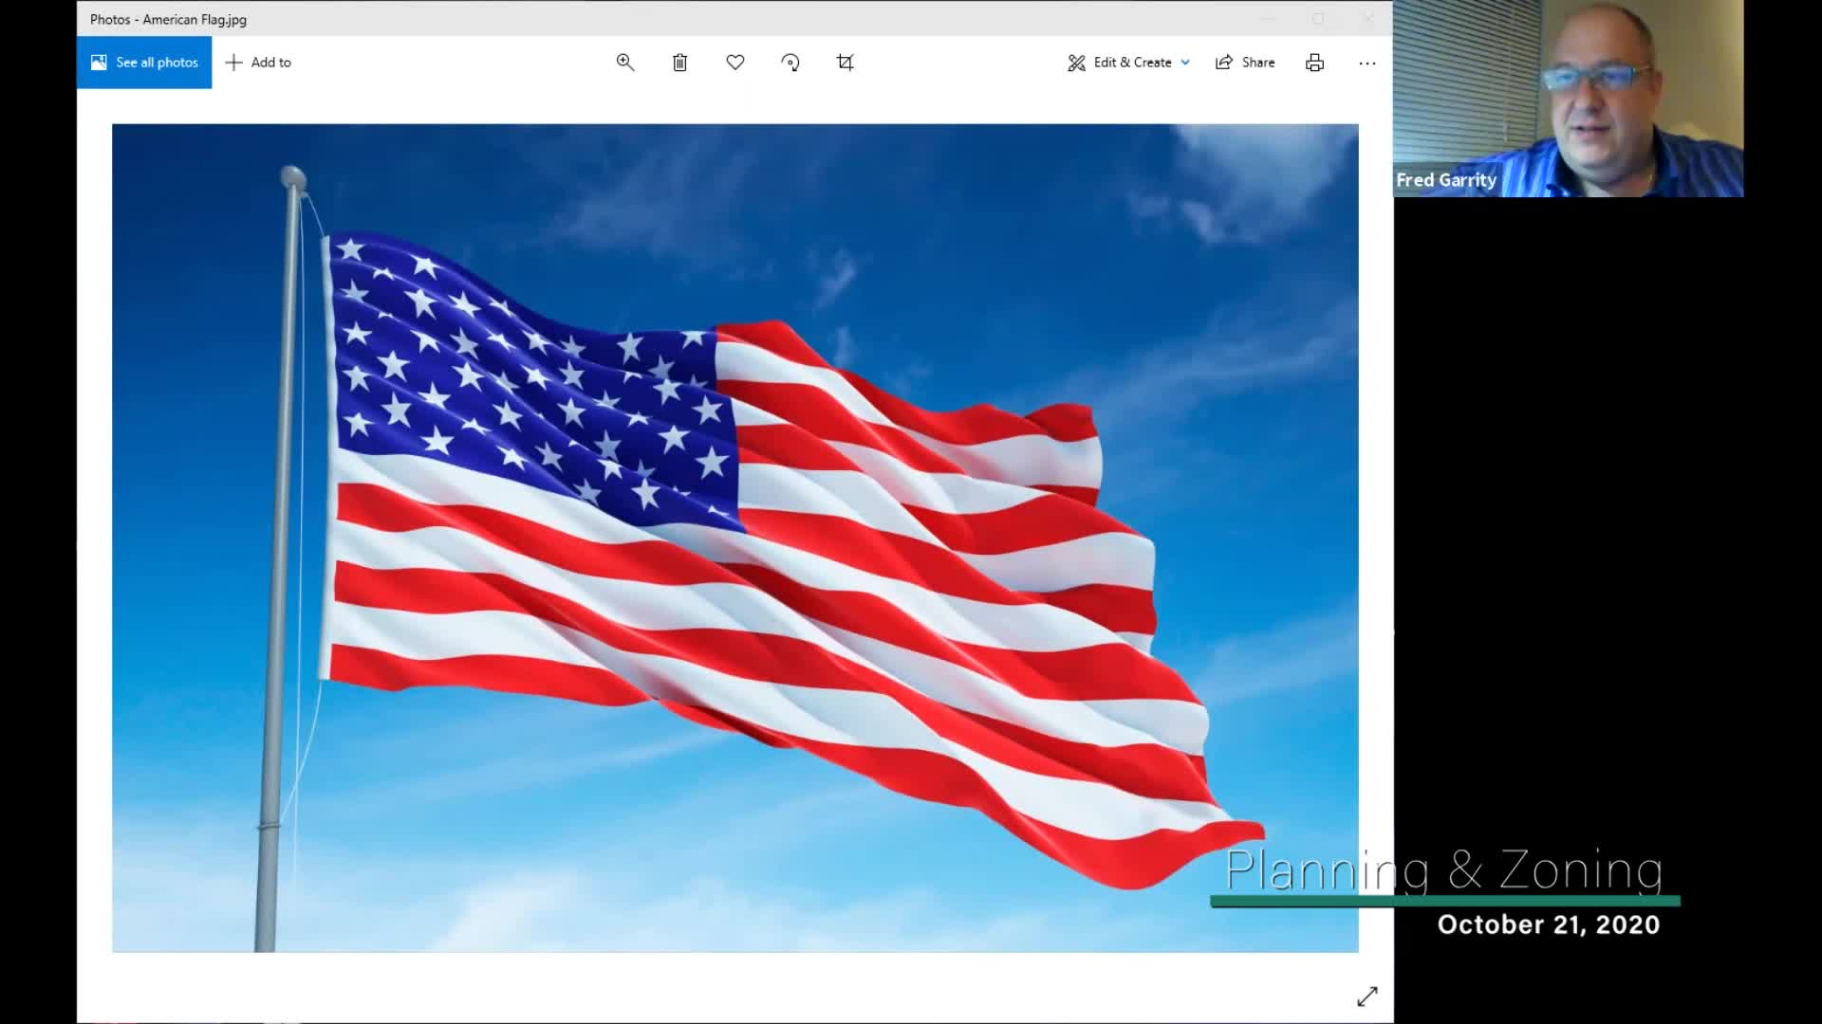Click the Fred Garrity name label
Image resolution: width=1822 pixels, height=1024 pixels.
click(1445, 180)
